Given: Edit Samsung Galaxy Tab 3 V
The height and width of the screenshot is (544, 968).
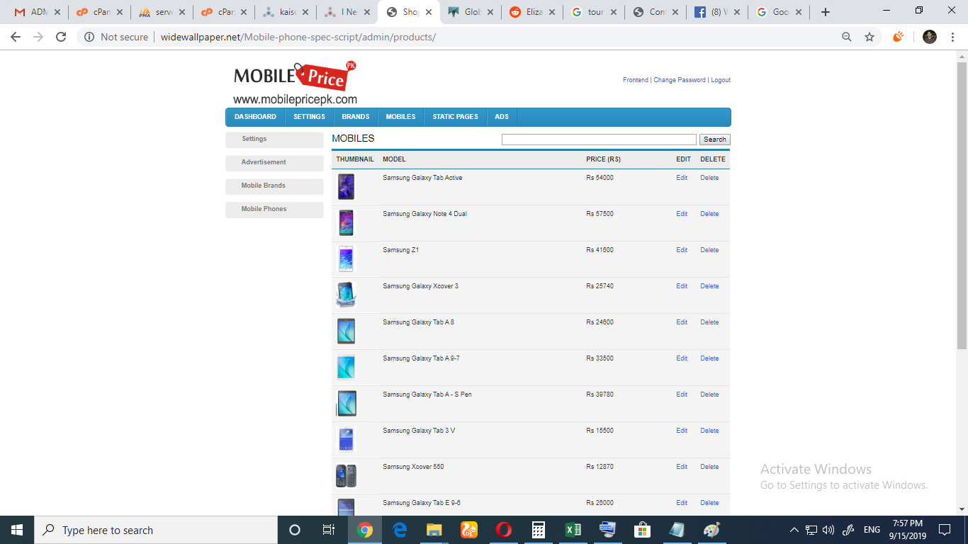Looking at the screenshot, I should (x=682, y=431).
